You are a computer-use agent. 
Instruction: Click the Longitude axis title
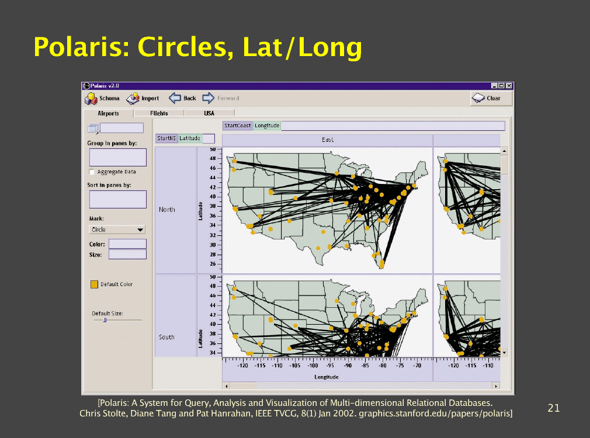click(326, 377)
